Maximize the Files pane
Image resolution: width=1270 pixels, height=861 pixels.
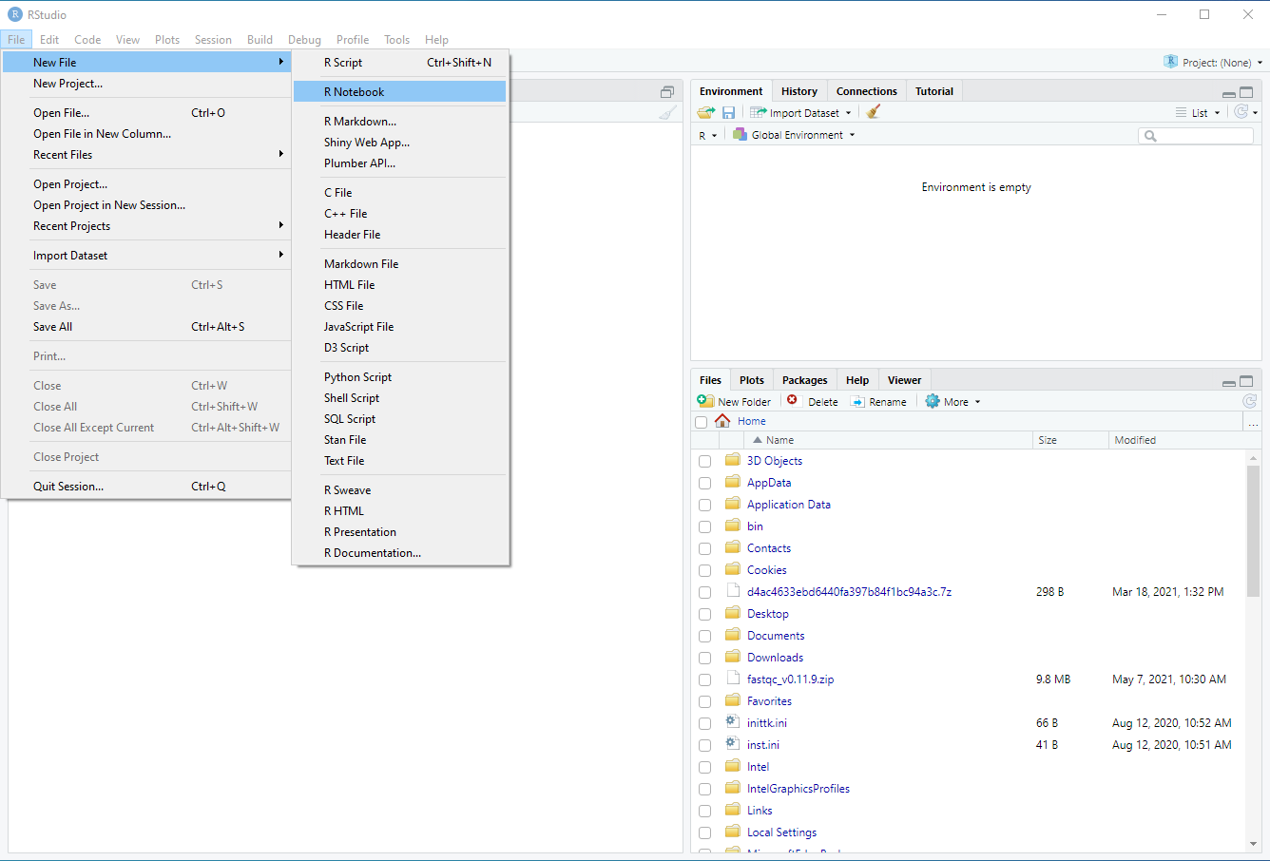pyautogui.click(x=1246, y=381)
